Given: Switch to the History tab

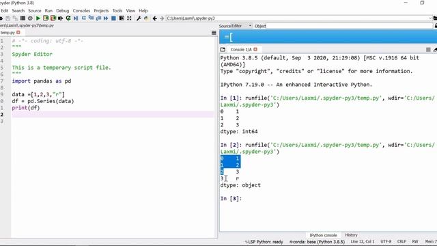Looking at the screenshot, I should pyautogui.click(x=351, y=235).
